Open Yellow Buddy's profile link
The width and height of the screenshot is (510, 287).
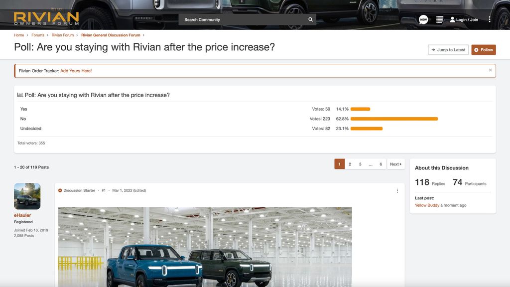pyautogui.click(x=427, y=205)
